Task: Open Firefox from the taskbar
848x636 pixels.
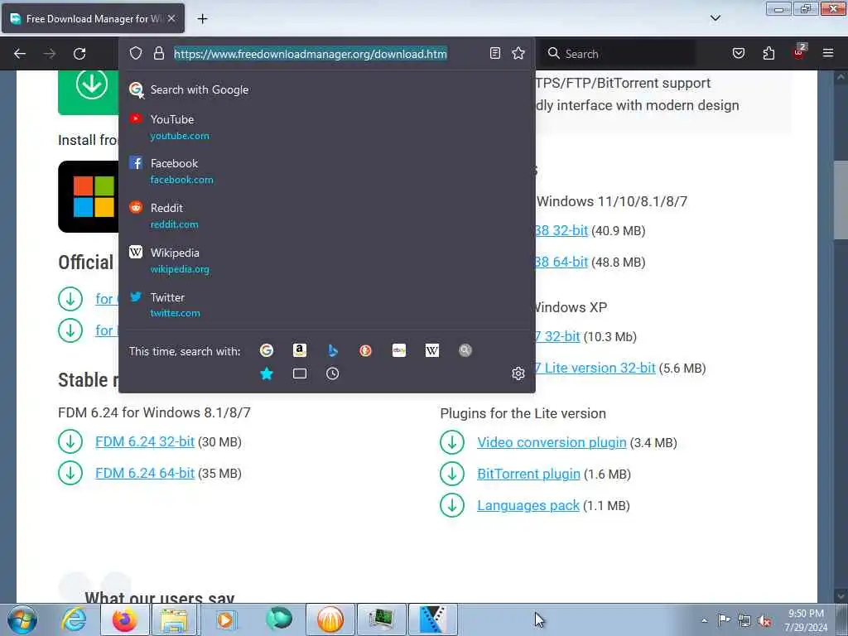Action: tap(125, 619)
